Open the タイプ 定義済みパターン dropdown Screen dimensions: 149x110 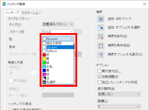(x=58, y=24)
